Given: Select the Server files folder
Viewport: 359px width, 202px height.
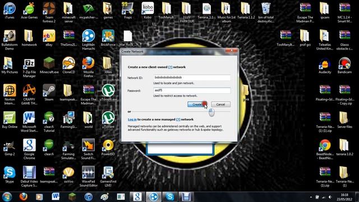Looking at the screenshot, I should [344, 120].
